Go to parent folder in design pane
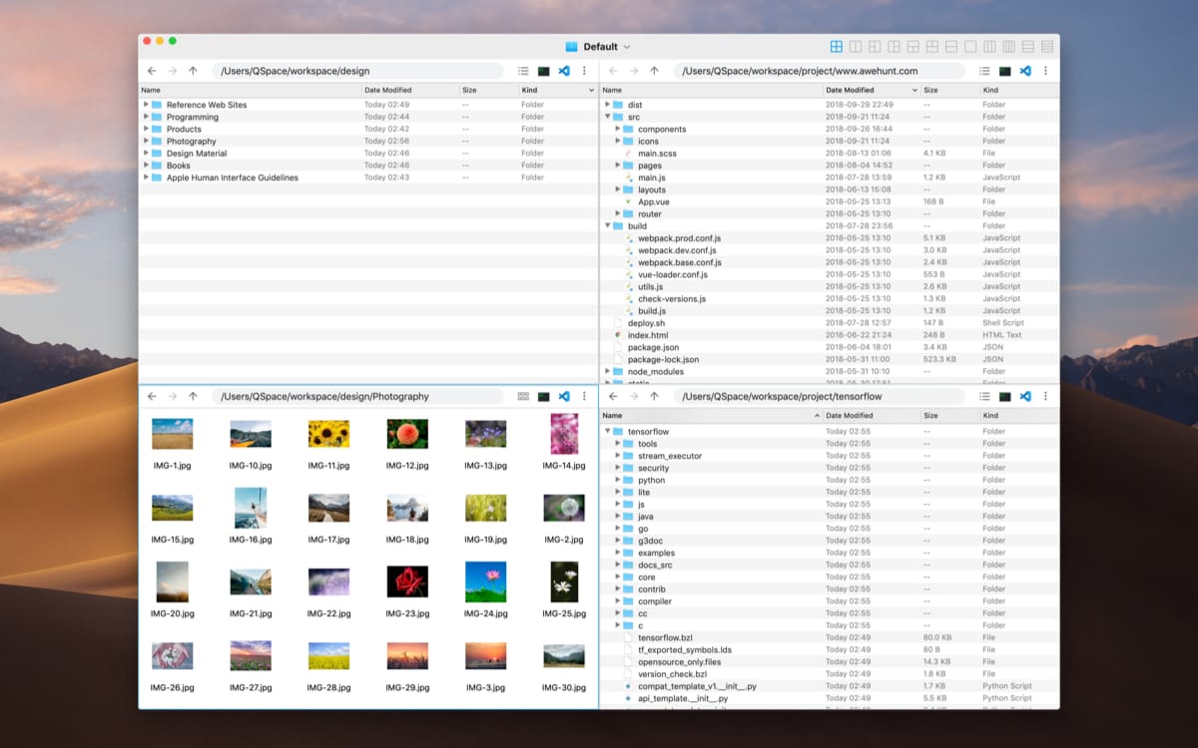Image resolution: width=1198 pixels, height=748 pixels. tap(193, 71)
